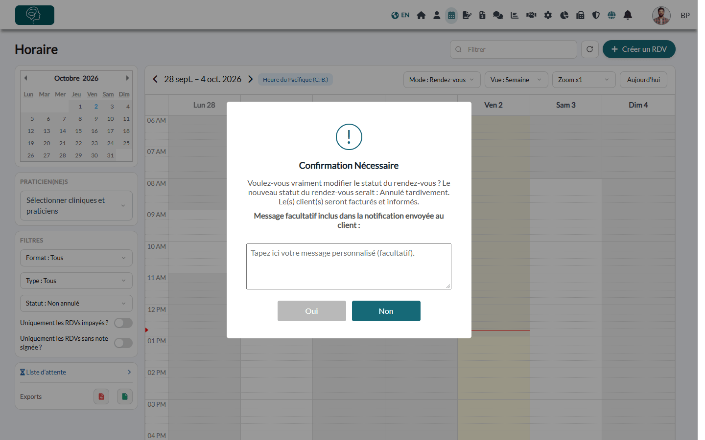Expand the Liste d'attente section
This screenshot has width=705, height=440.
(76, 373)
